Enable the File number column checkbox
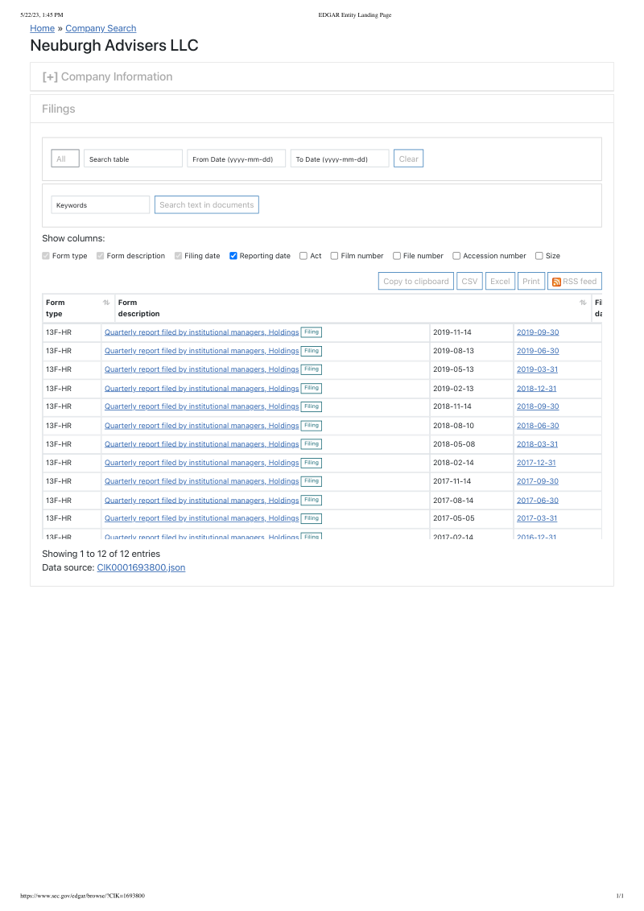 coord(397,256)
